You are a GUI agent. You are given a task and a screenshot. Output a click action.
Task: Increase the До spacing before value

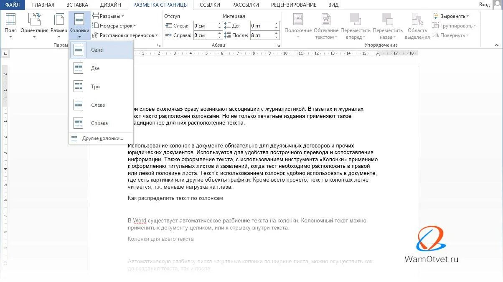click(277, 24)
